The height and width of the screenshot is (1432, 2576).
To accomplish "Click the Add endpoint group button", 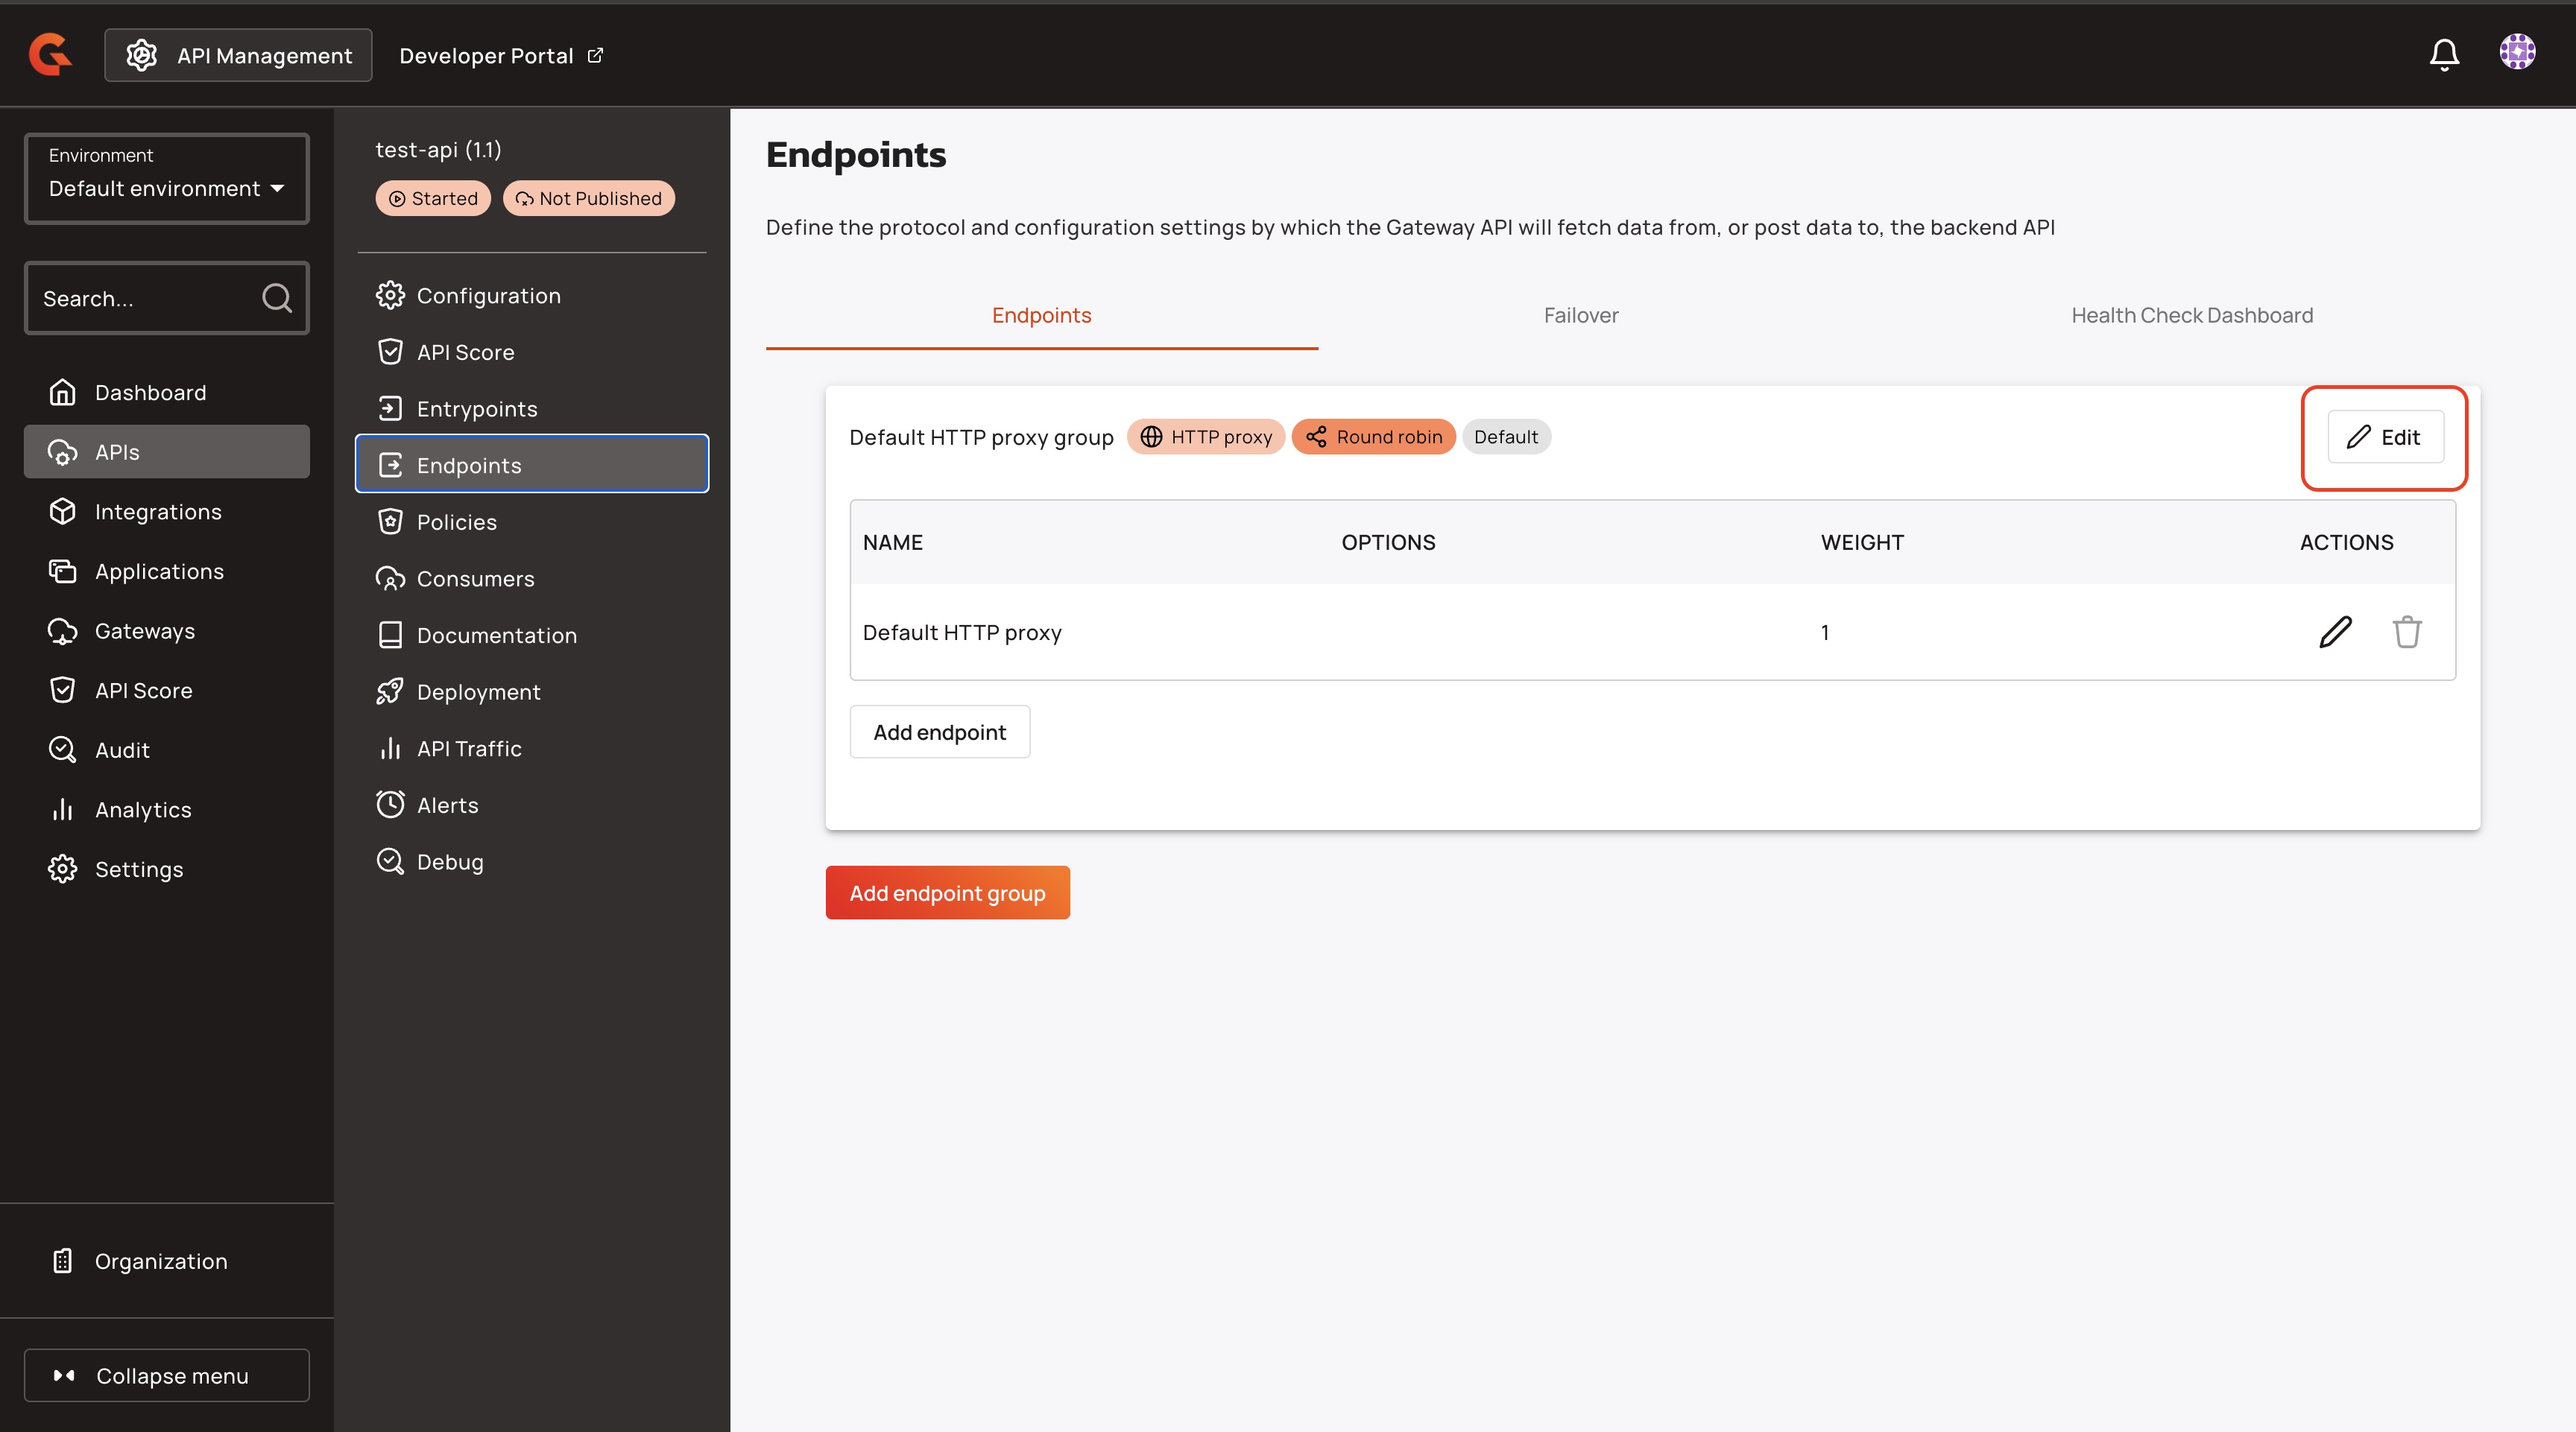I will pyautogui.click(x=947, y=893).
